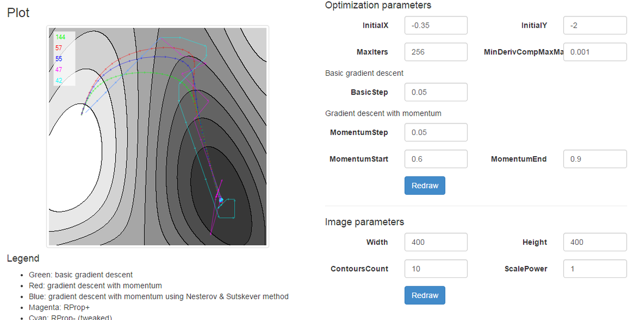Click the green iteration count 144 in legend
Viewport: 640px width, 320px height.
60,37
